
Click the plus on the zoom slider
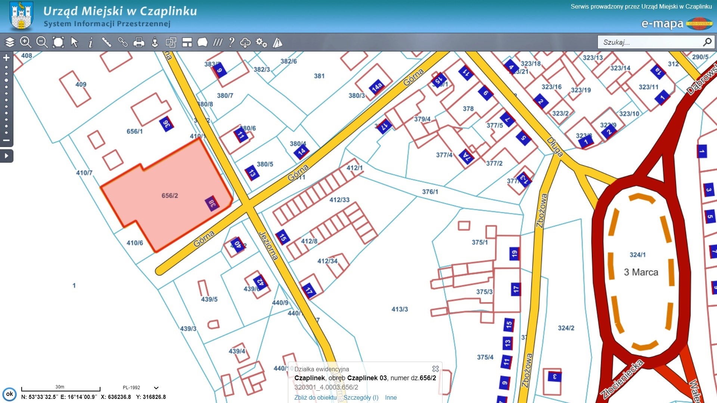coord(6,58)
